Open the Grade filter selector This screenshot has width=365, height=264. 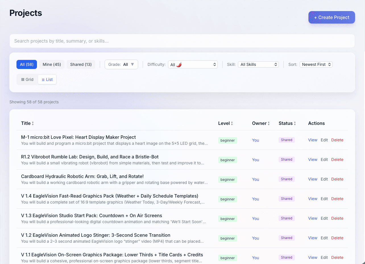click(x=121, y=64)
